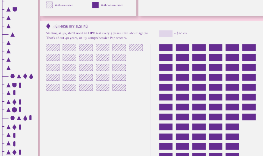
Task: Select the shield icon in the topmost timeline row
Action: pyautogui.click(x=15, y=10)
